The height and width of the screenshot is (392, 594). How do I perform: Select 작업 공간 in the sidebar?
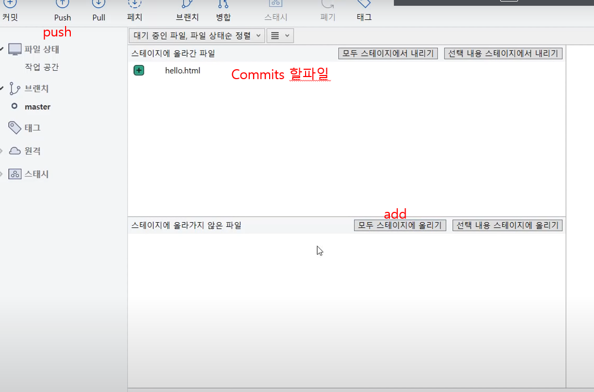[x=42, y=67]
